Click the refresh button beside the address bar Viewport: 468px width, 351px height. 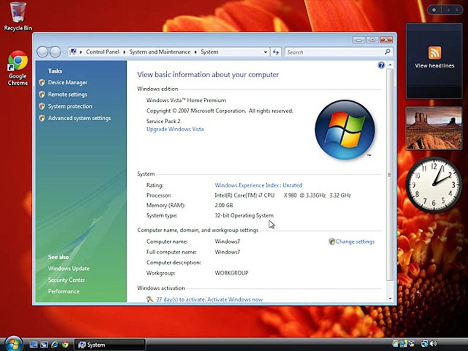[x=276, y=52]
